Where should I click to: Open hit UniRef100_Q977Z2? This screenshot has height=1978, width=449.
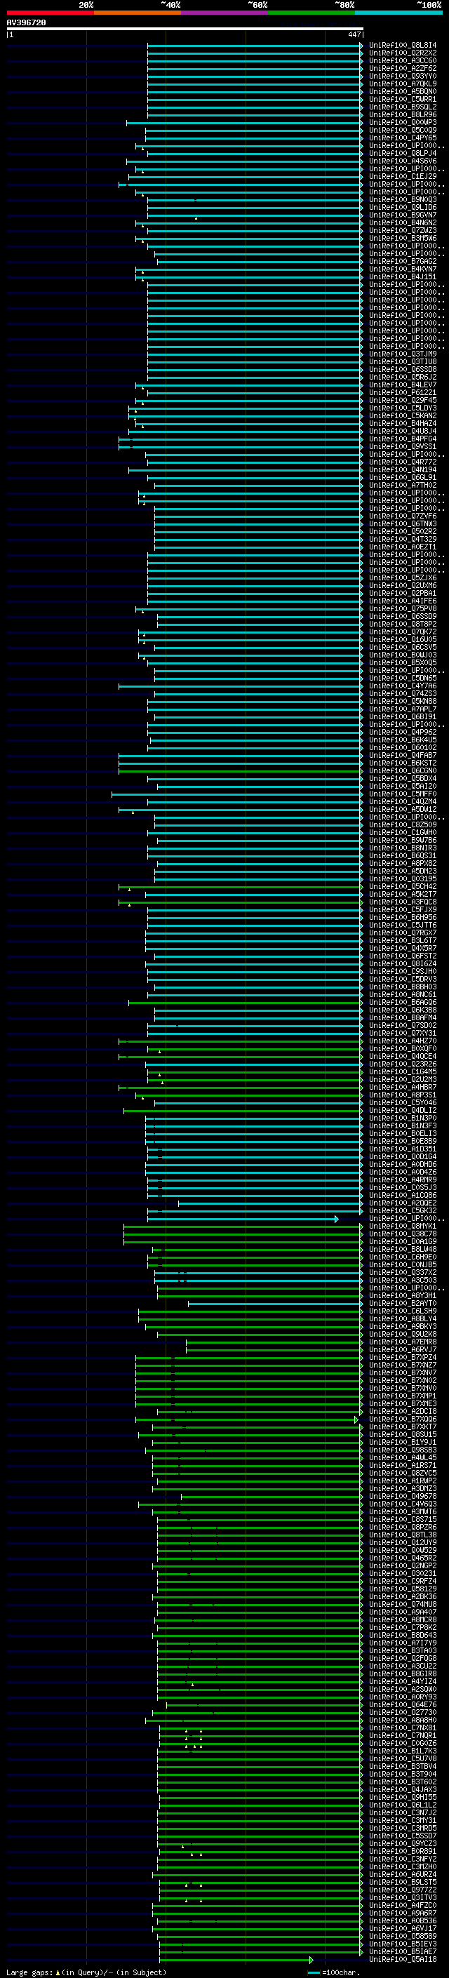coord(403,1890)
